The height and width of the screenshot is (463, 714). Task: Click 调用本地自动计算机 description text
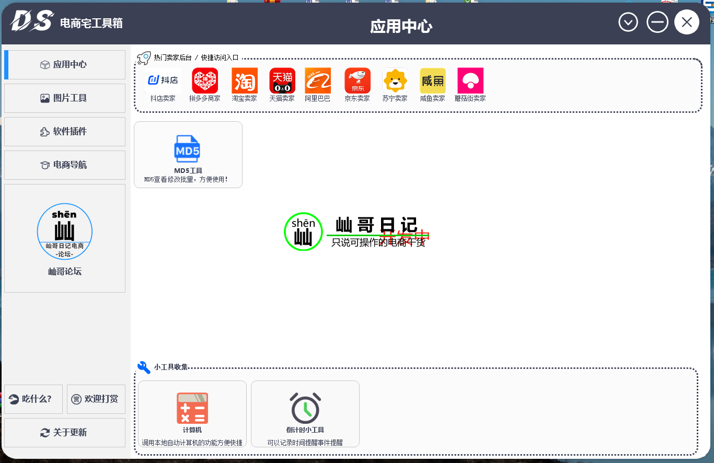(192, 443)
